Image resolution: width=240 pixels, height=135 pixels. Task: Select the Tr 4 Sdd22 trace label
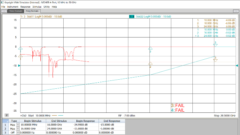coord(150,16)
